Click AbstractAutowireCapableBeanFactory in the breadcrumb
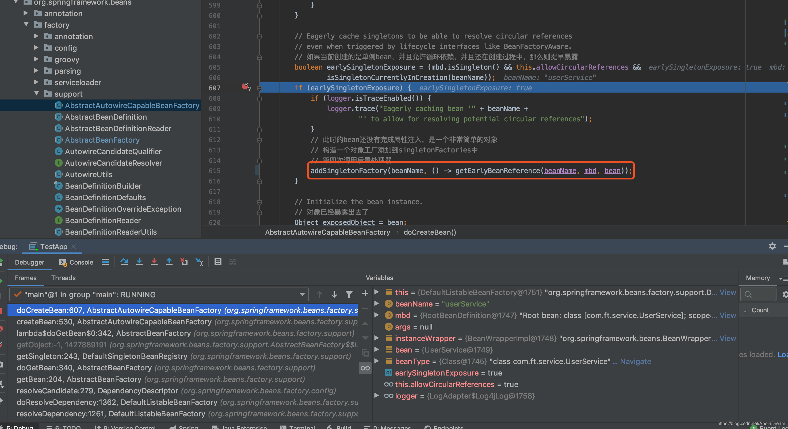788x429 pixels. click(327, 232)
